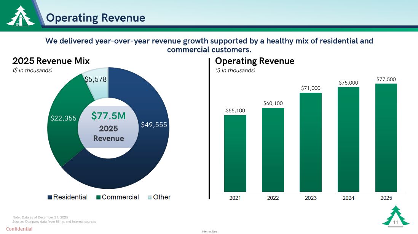The image size is (418, 234).
Task: Select the Commercial legend color swatch
Action: click(x=99, y=198)
